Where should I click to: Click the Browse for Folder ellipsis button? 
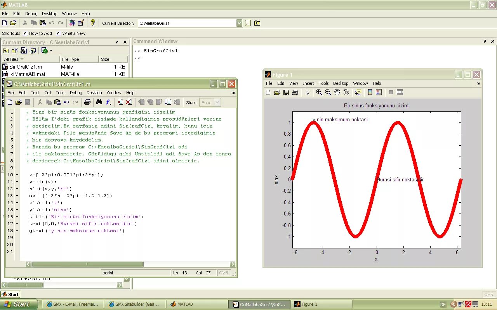click(248, 23)
